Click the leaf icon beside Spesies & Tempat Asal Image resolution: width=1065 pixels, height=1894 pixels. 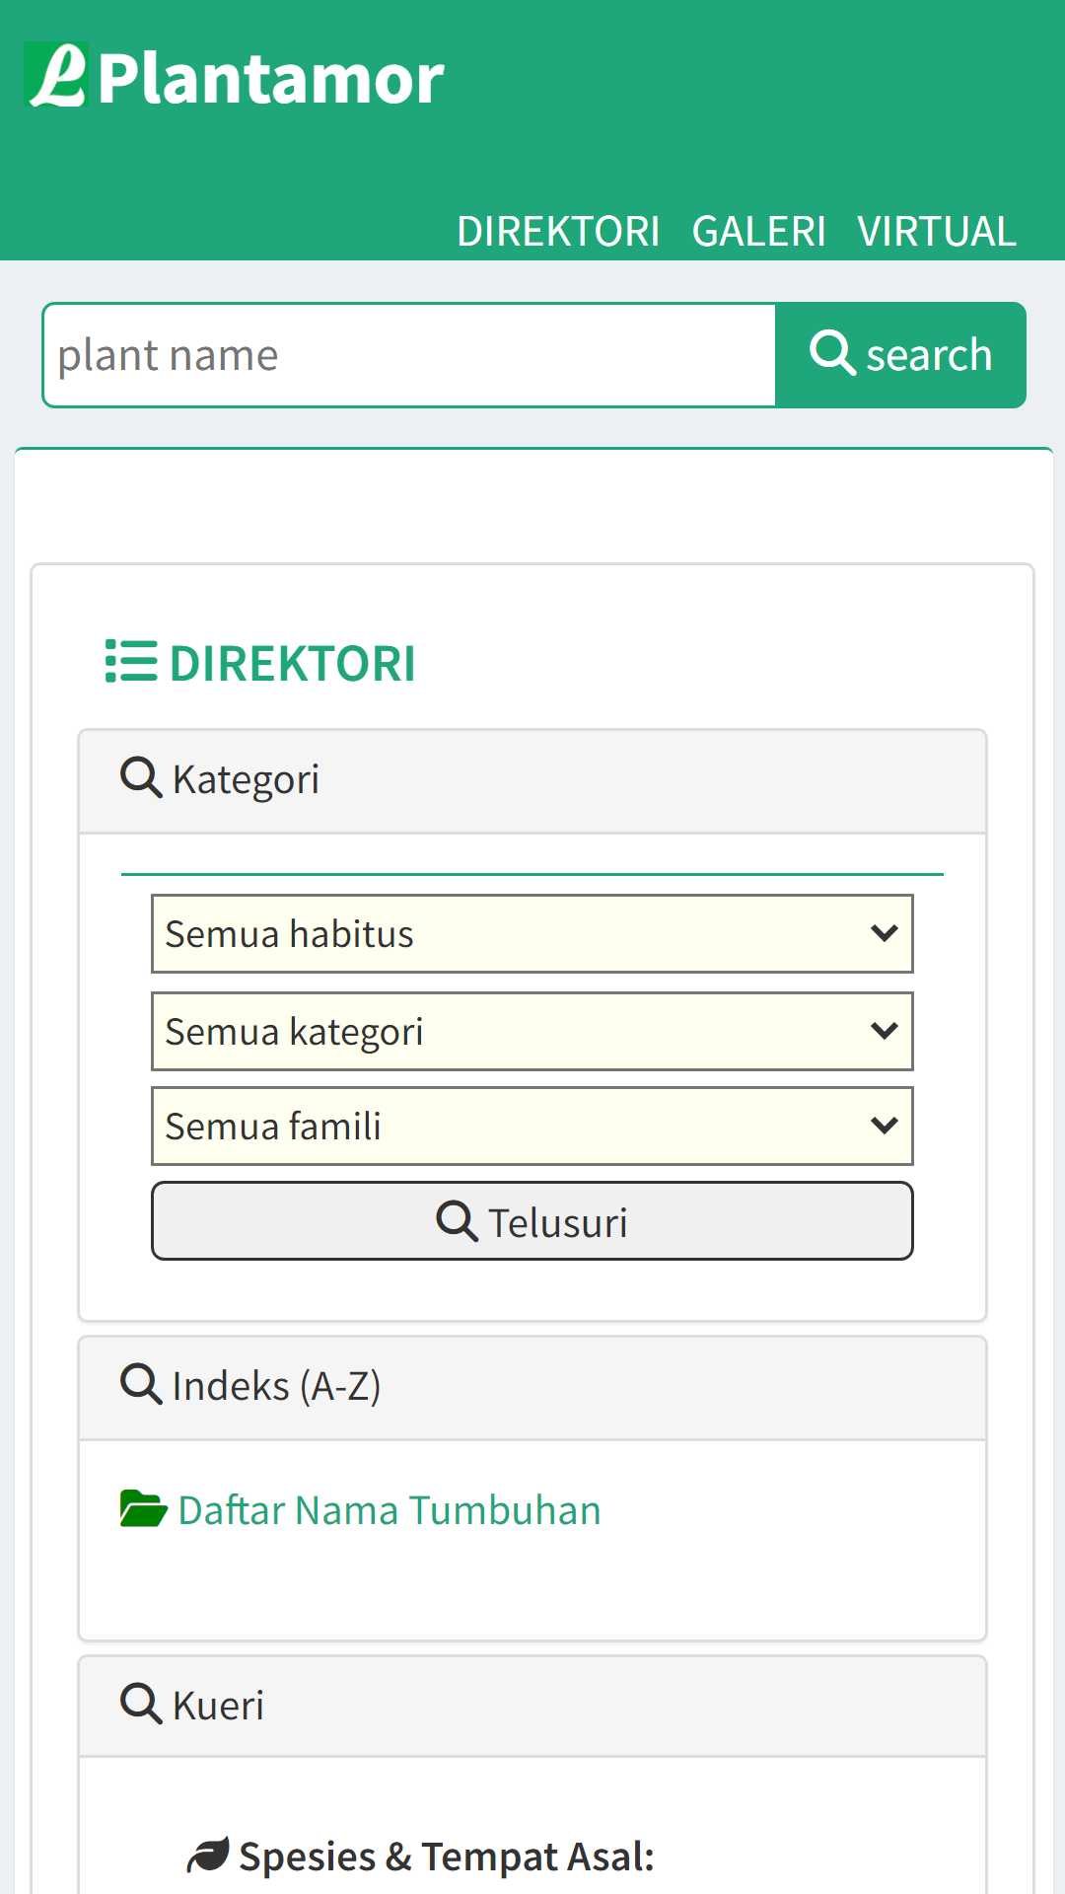(208, 1856)
